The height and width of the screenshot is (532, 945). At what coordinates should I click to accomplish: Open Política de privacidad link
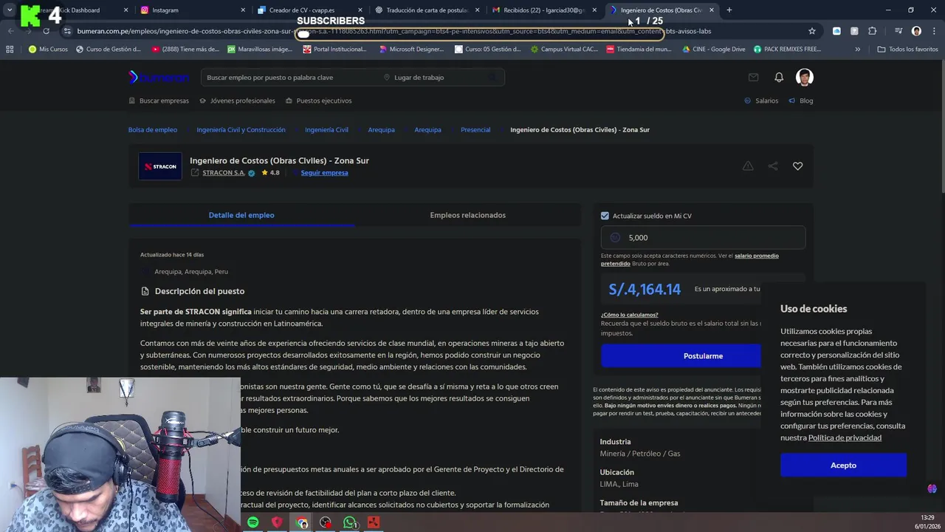coord(845,437)
